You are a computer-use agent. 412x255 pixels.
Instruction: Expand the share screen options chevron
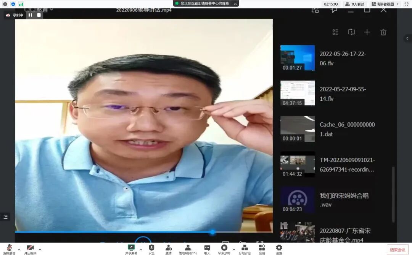(x=140, y=250)
